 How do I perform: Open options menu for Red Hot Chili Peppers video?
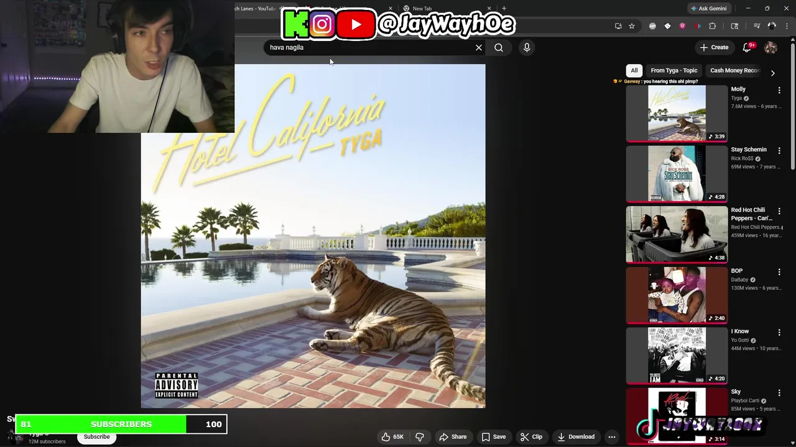[x=779, y=211]
